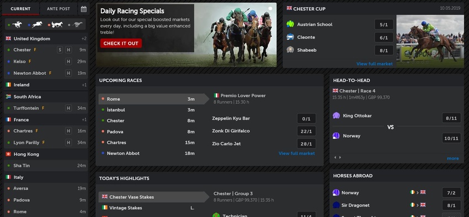This screenshot has height=217, width=469.
Task: Click Shabeeb jockey silk icon
Action: tap(290, 50)
